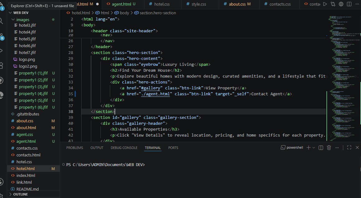Open about.html in the explorer
361x198 pixels.
(26, 128)
